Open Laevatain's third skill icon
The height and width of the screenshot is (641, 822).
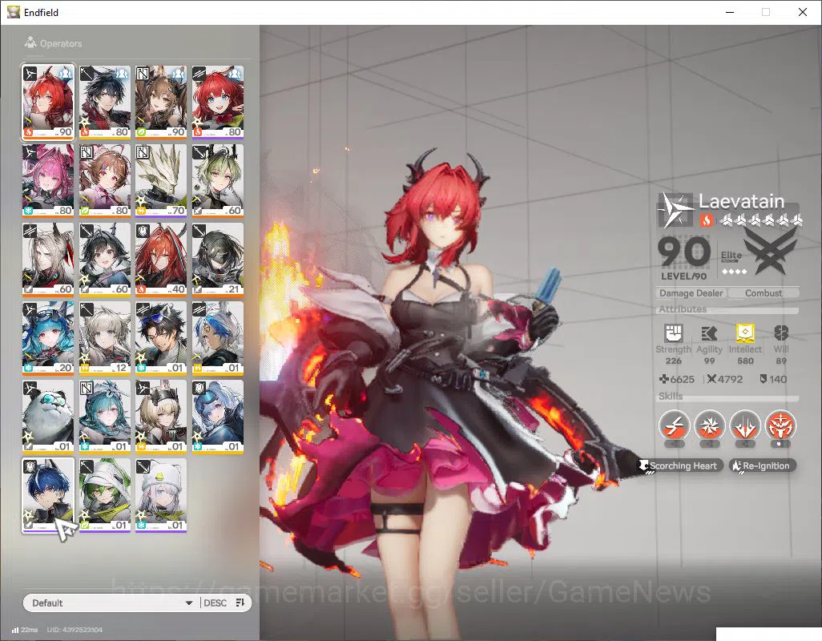(745, 425)
